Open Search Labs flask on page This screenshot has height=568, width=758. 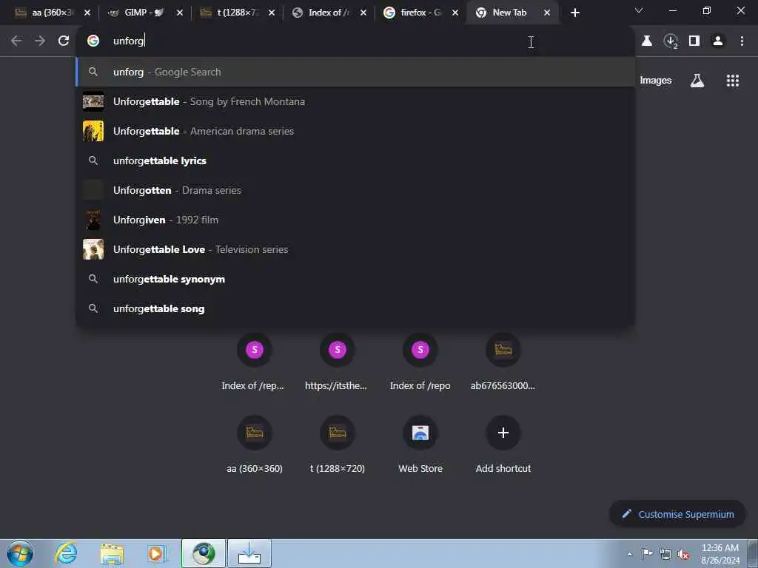tap(697, 81)
